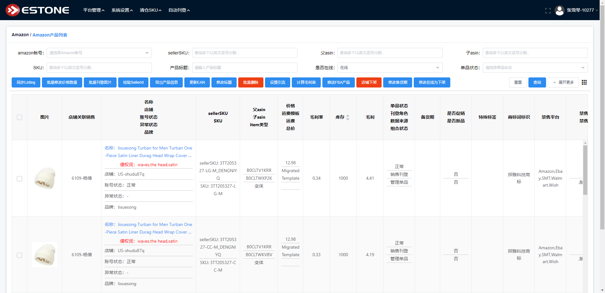Select the first product row checkbox

tap(20, 178)
